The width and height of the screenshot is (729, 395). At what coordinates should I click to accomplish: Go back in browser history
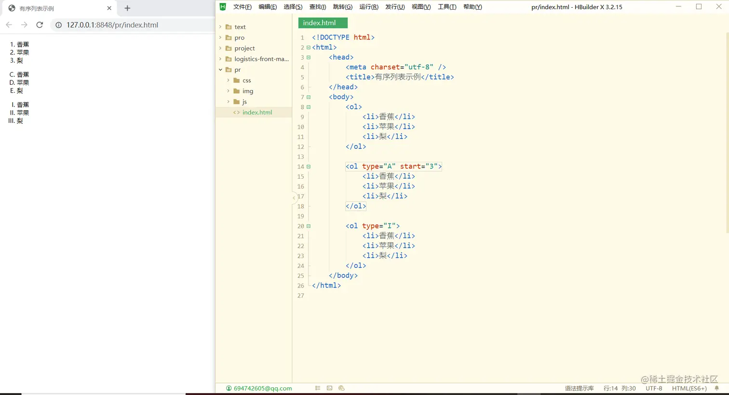pos(9,25)
